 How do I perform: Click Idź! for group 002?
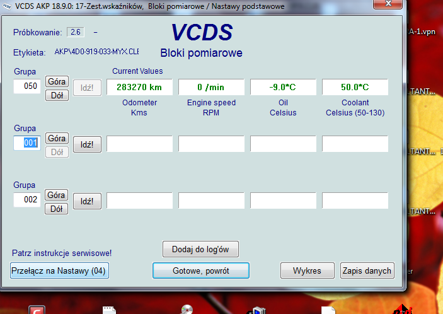(87, 201)
